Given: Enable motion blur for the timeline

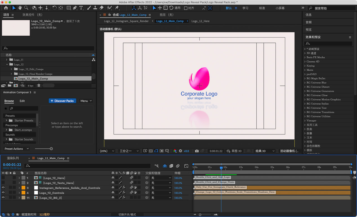Looking at the screenshot, I should 178,166.
